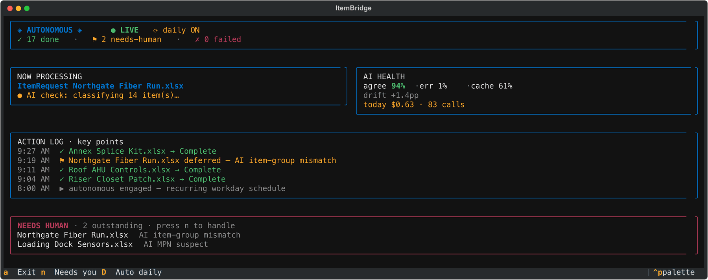Image resolution: width=708 pixels, height=280 pixels.
Task: Click AI MPN suspect reason text
Action: tap(175, 244)
